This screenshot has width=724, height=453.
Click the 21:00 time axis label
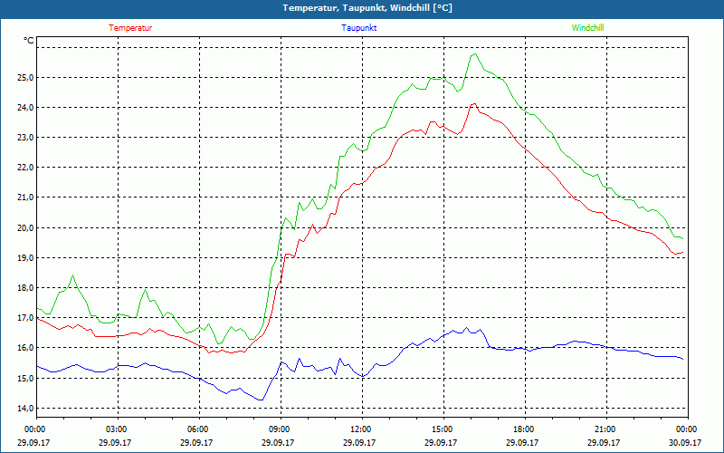[603, 429]
